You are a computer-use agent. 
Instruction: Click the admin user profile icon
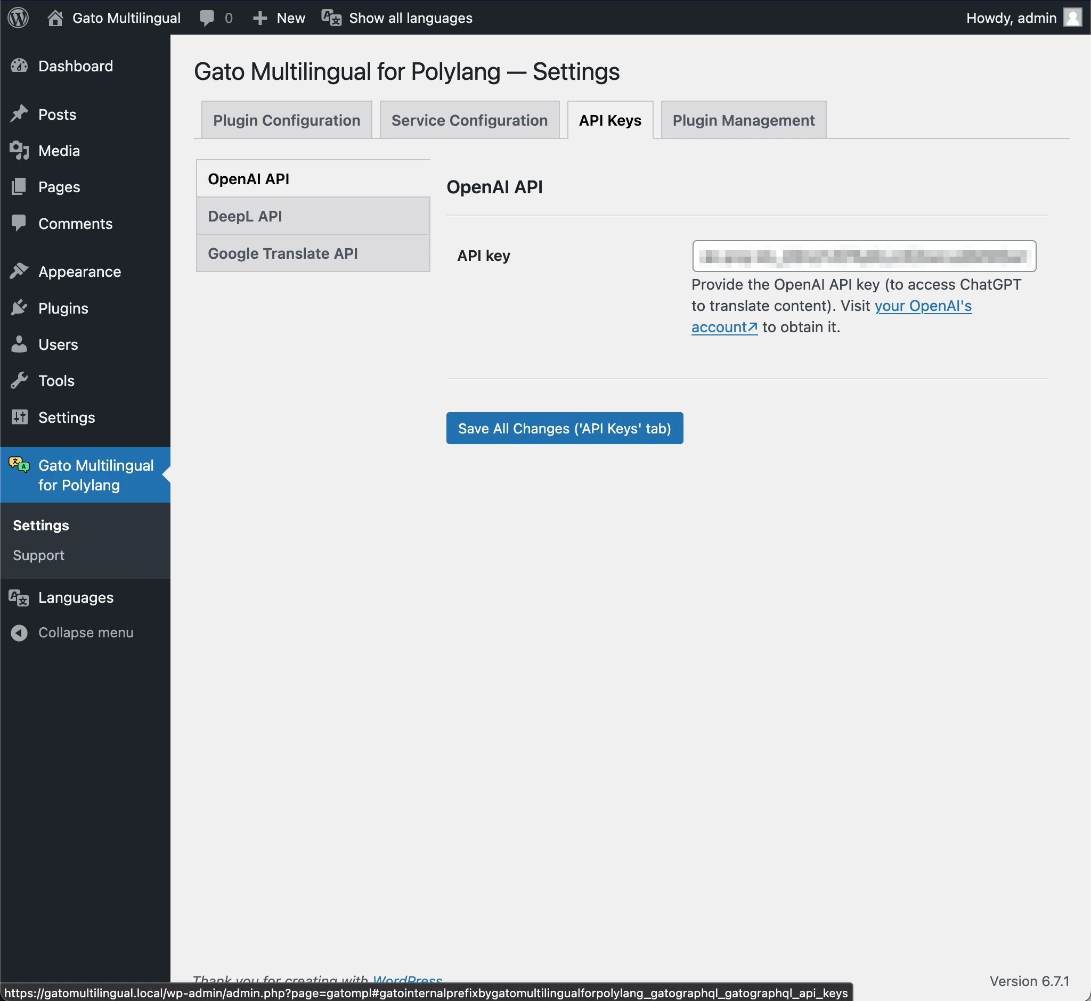(1073, 18)
